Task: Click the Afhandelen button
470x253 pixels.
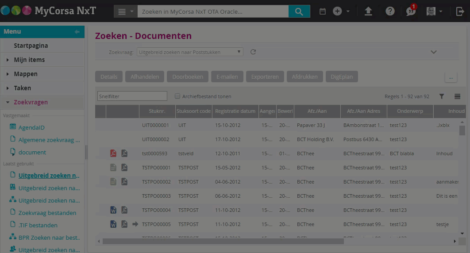Action: (144, 77)
